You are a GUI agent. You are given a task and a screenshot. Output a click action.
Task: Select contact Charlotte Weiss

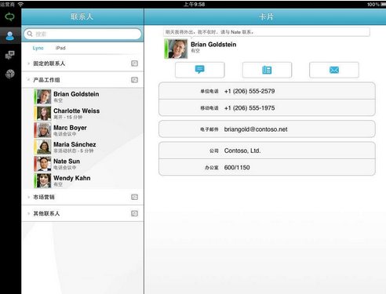[x=83, y=114]
